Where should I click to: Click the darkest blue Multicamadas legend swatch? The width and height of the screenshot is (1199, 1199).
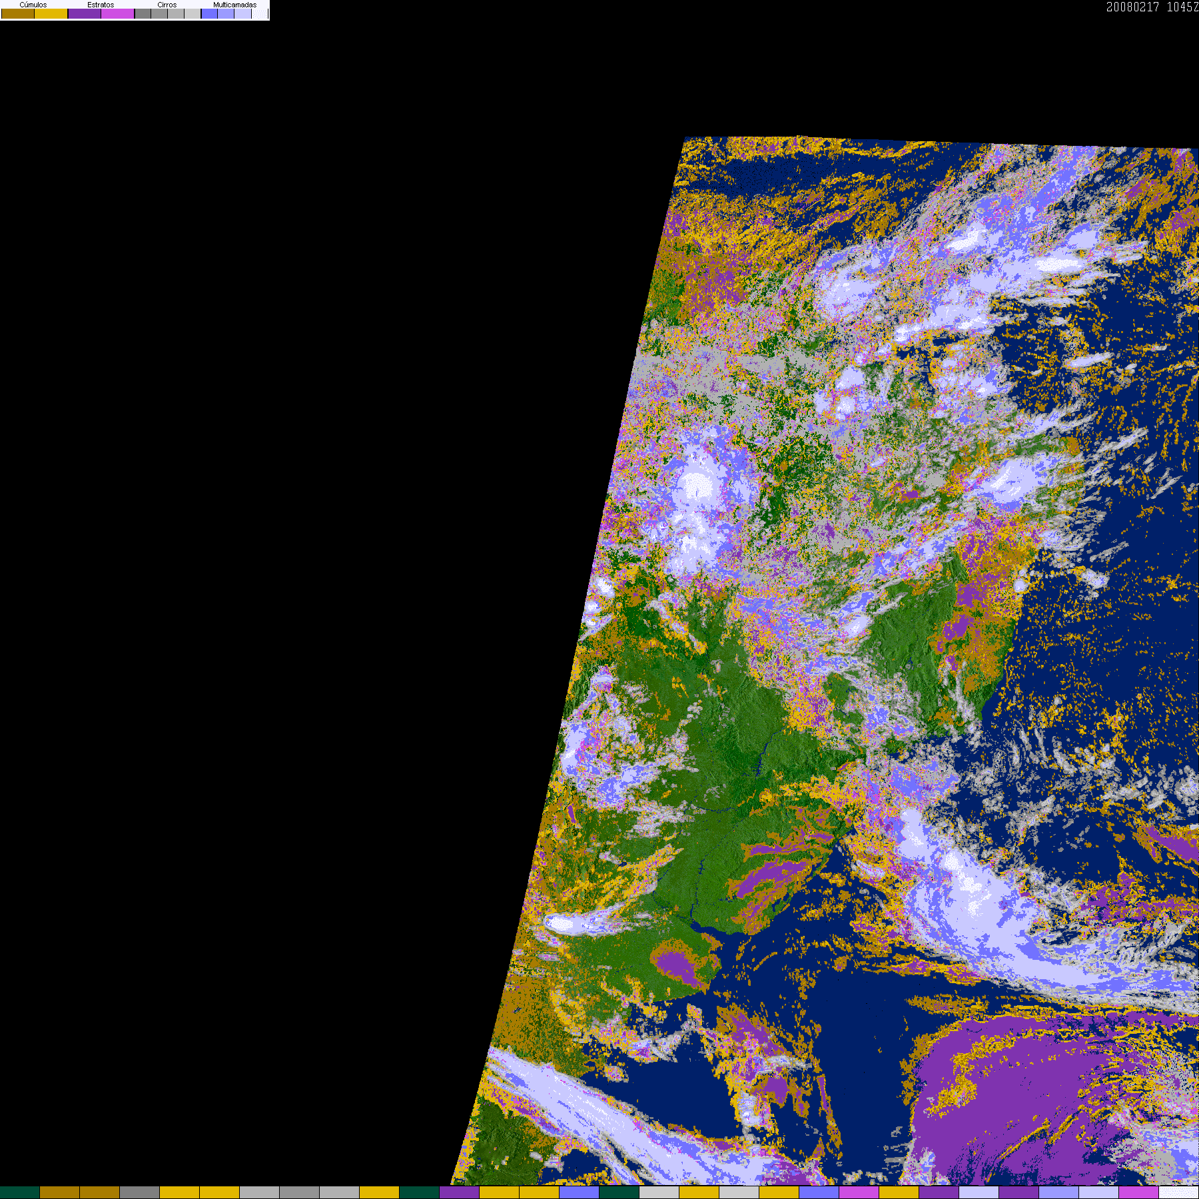(x=209, y=13)
